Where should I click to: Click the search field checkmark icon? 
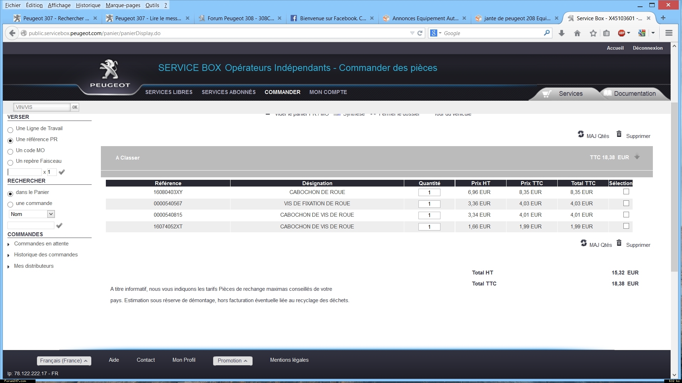point(59,226)
